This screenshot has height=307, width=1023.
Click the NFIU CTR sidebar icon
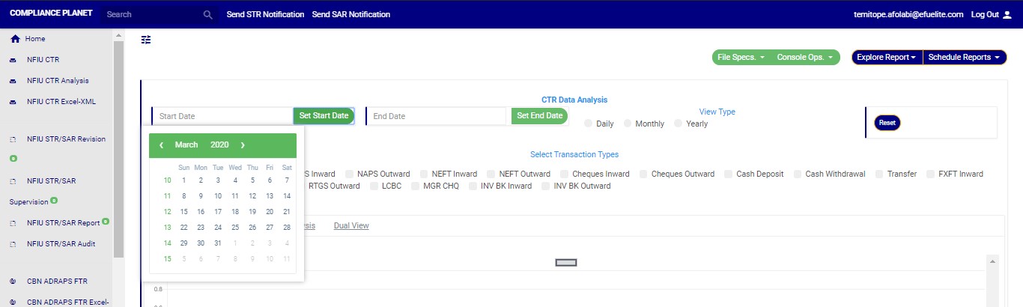(13, 60)
